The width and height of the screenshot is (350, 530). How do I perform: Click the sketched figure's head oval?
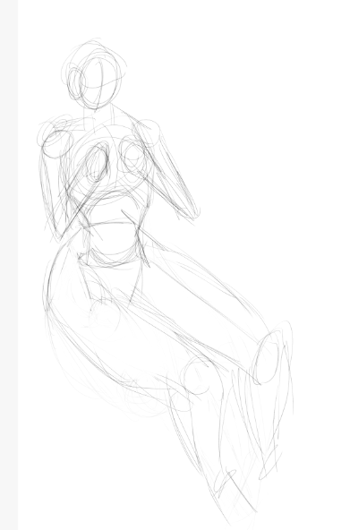click(98, 82)
